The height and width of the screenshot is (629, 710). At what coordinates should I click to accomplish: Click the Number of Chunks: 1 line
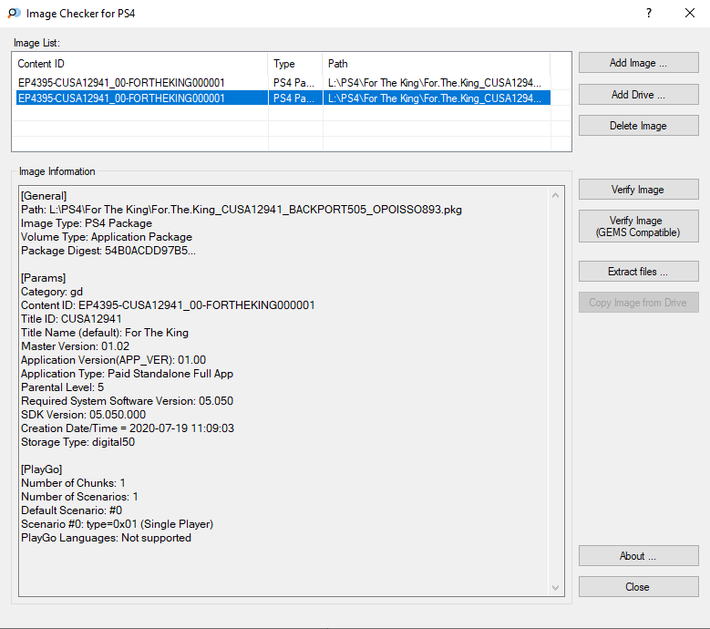click(x=73, y=483)
